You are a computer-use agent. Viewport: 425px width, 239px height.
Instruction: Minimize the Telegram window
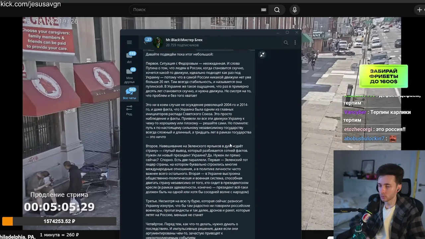pos(278,33)
